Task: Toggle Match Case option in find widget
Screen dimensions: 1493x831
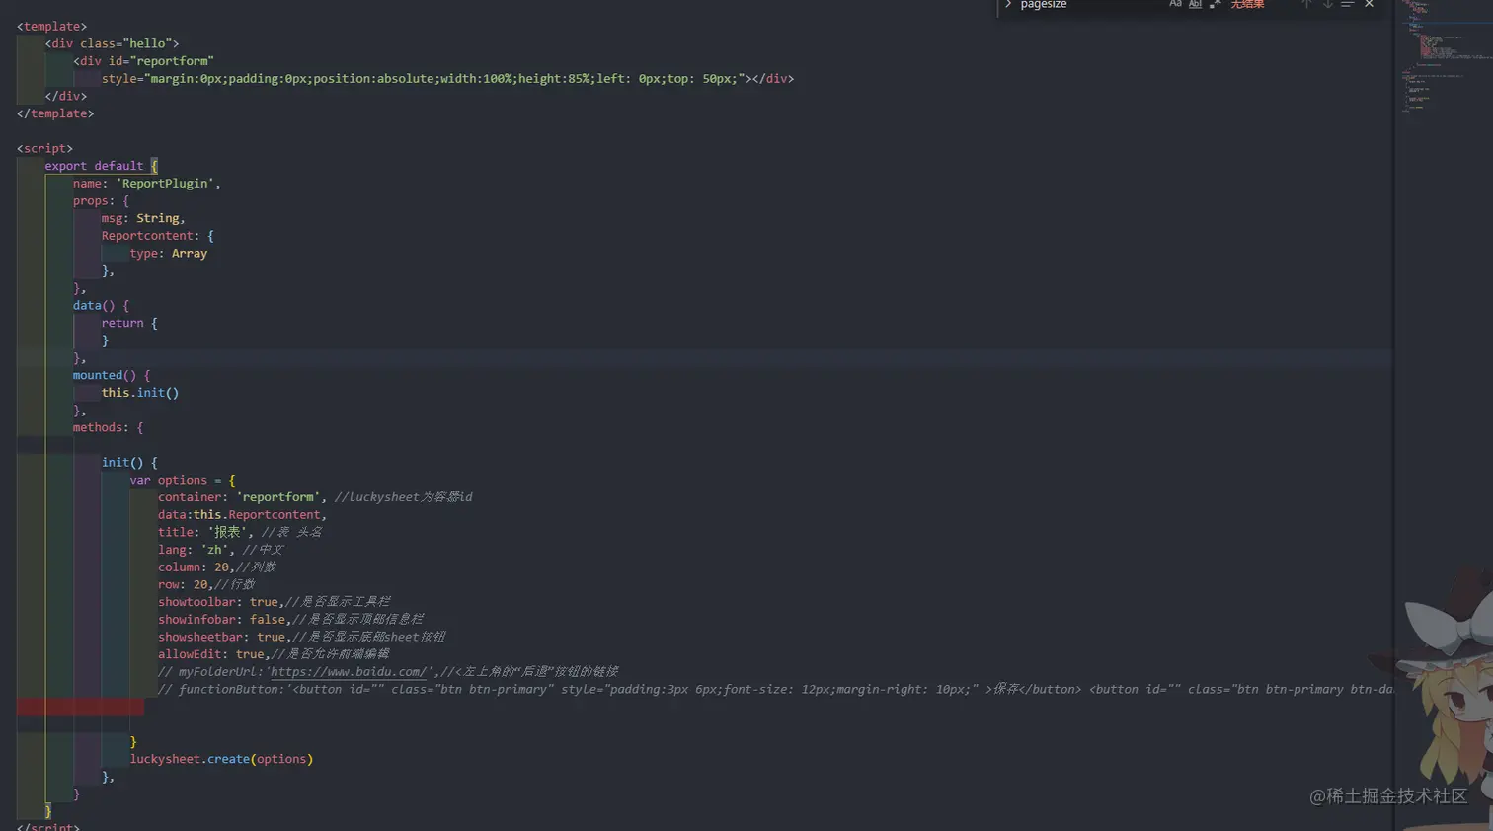Action: pyautogui.click(x=1175, y=4)
